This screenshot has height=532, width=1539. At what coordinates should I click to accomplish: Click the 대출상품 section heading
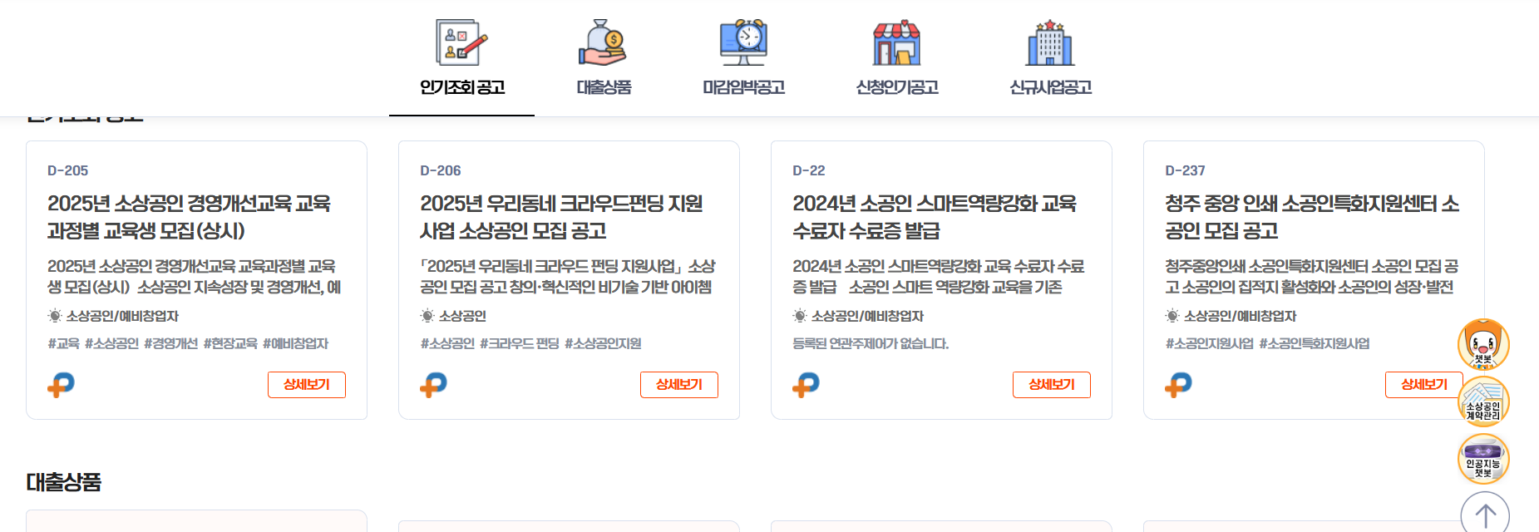63,482
